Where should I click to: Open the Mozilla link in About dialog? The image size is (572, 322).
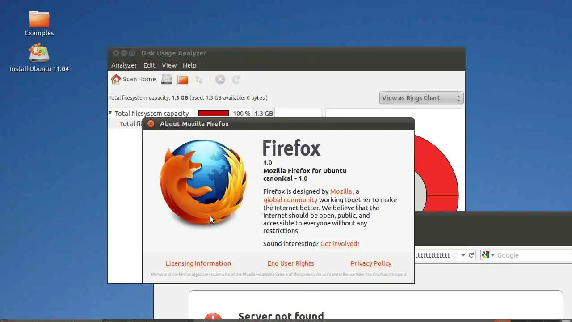341,191
